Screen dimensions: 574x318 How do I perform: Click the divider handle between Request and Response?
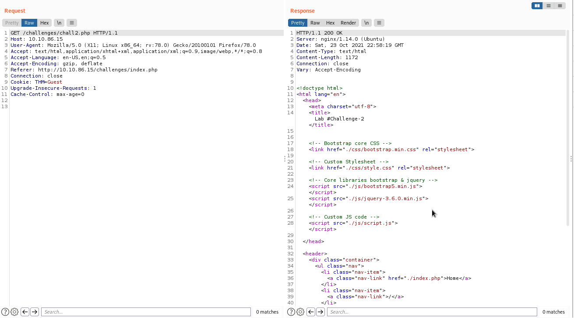[285, 159]
